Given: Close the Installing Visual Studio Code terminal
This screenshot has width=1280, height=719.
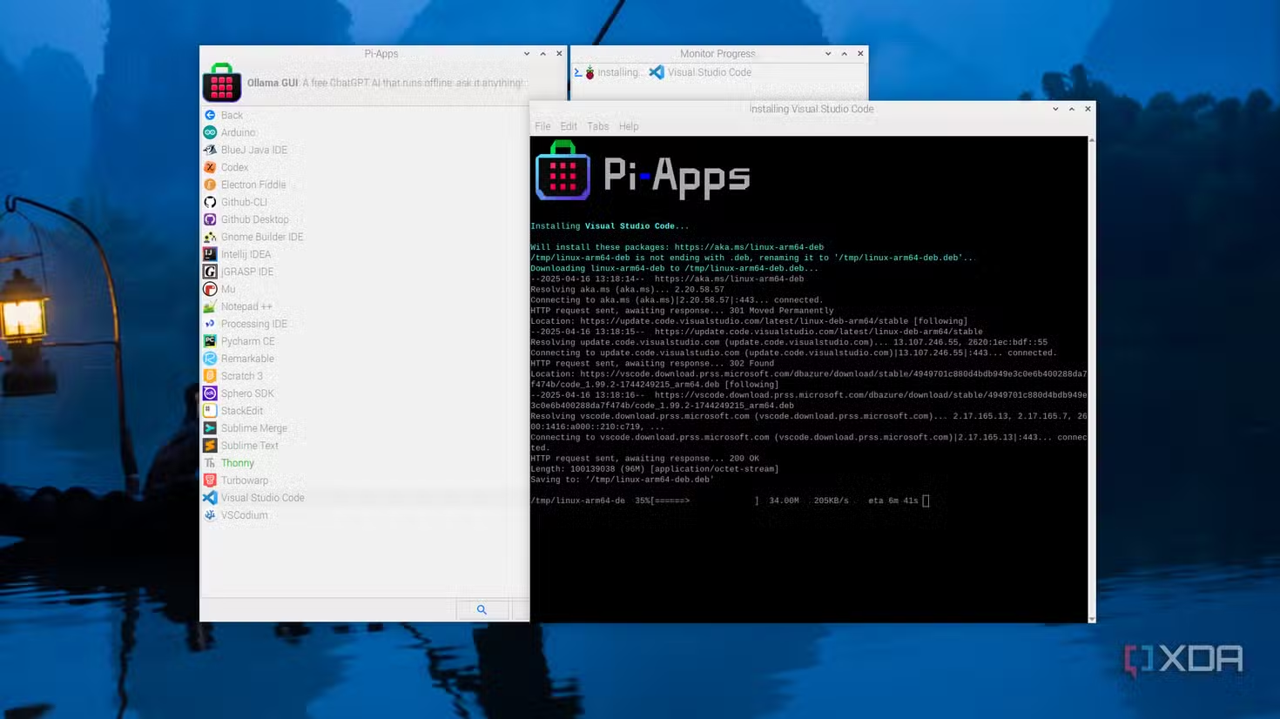Looking at the screenshot, I should (1088, 109).
